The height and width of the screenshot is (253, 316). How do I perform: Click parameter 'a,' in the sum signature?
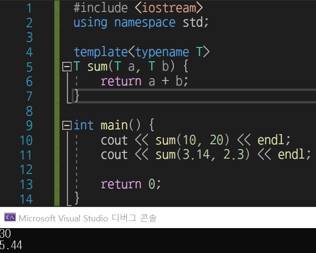134,67
